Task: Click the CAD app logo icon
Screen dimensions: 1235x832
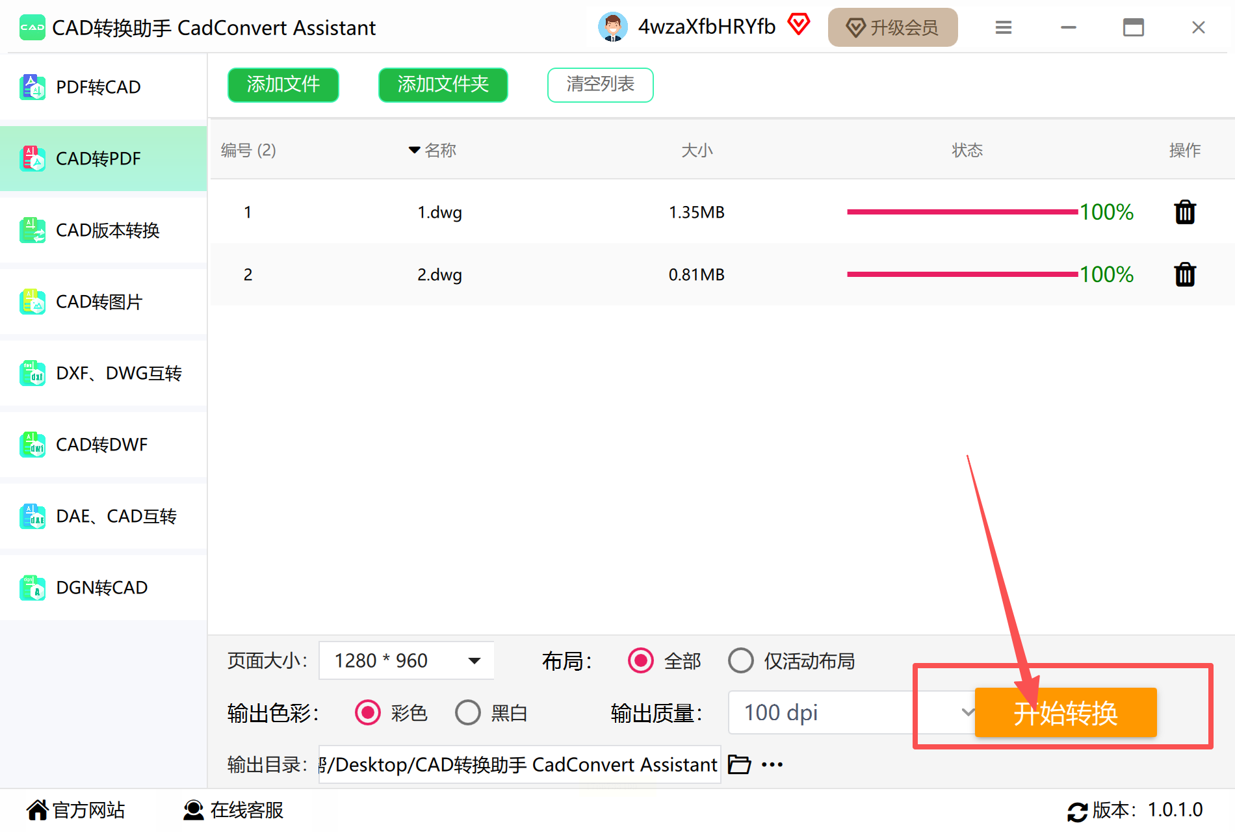Action: tap(32, 27)
